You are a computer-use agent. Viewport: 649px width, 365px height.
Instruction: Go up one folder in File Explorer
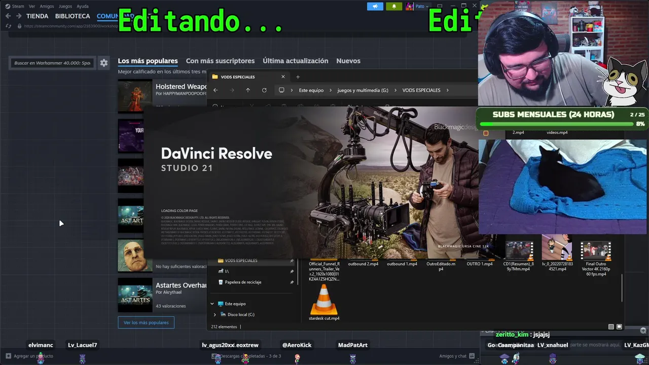point(248,90)
